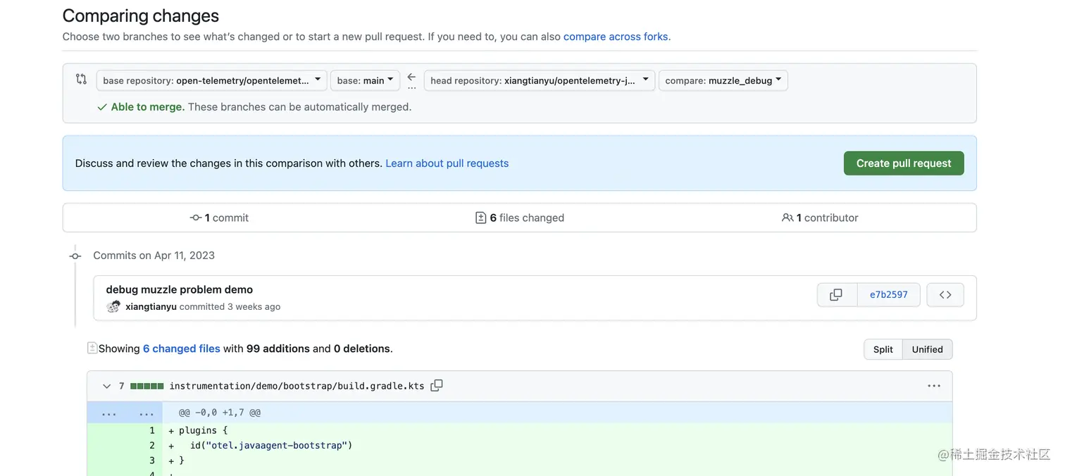Viewport: 1065px width, 476px height.
Task: Click xiangtianyu avatar image
Action: click(113, 306)
